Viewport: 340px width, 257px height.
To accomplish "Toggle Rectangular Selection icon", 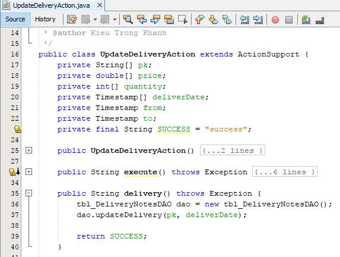I will pos(182,20).
